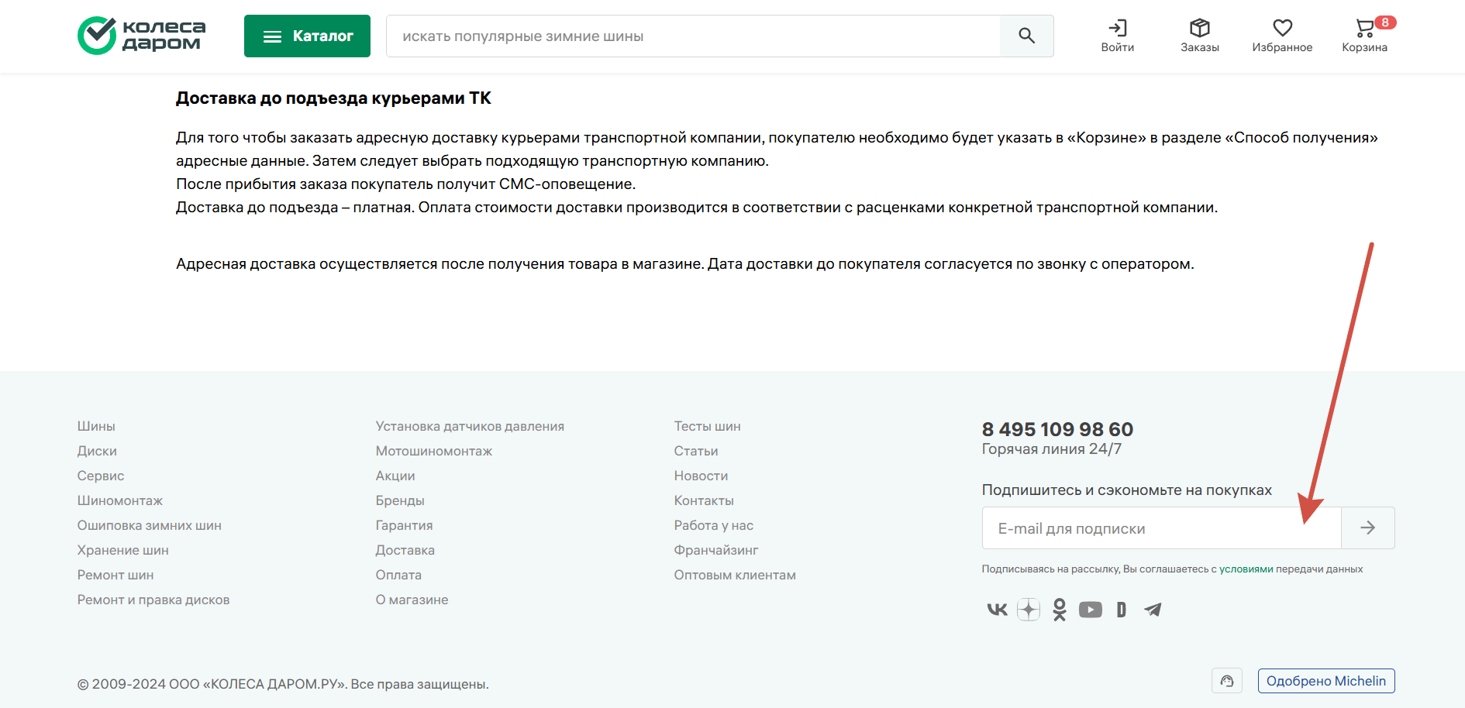The image size is (1465, 708).
Task: Submit email subscription arrow button
Action: [x=1368, y=528]
